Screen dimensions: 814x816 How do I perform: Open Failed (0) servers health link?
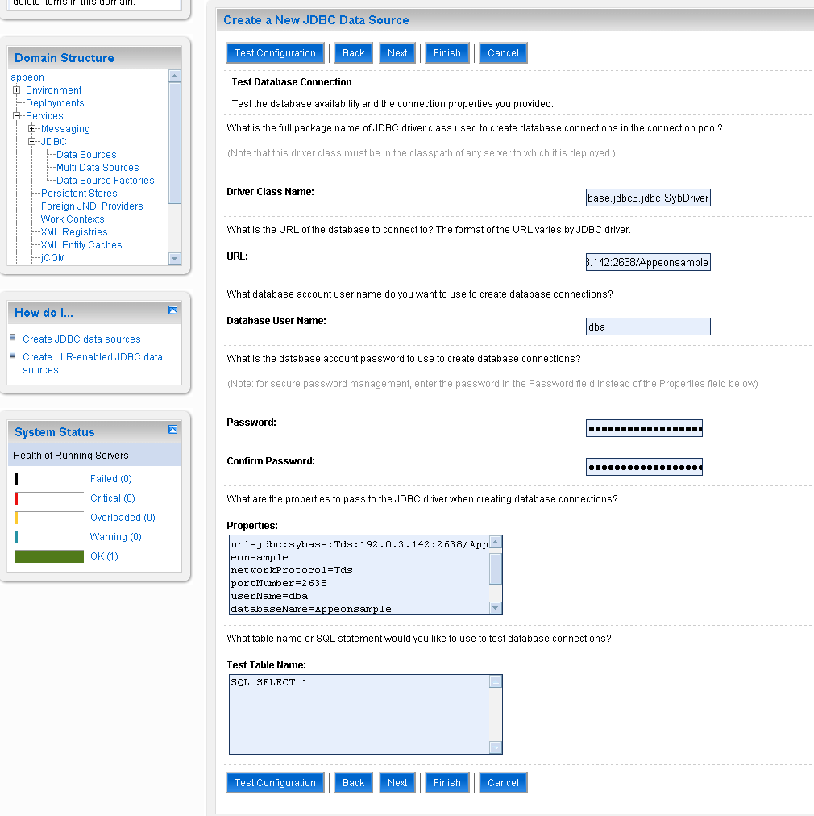(110, 479)
